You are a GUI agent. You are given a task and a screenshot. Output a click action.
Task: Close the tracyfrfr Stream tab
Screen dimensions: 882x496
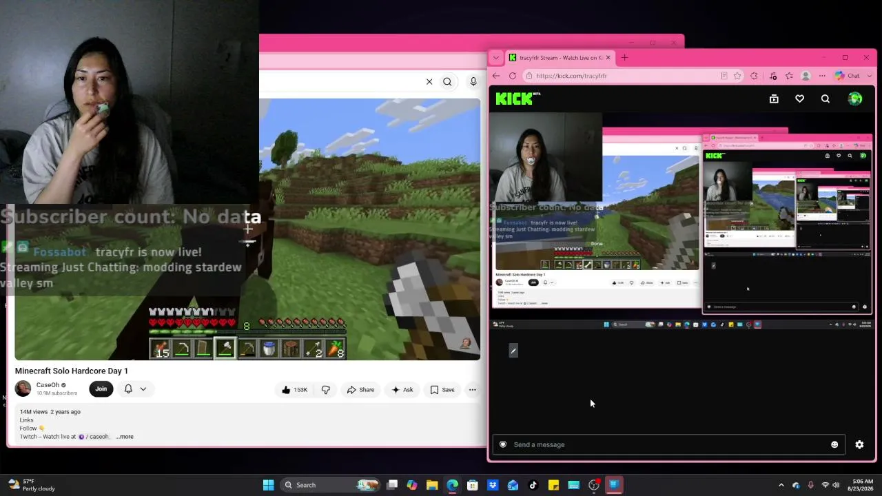pos(608,58)
